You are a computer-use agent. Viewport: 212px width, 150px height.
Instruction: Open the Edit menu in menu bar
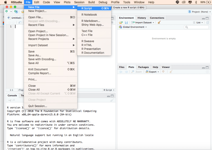click(37, 2)
